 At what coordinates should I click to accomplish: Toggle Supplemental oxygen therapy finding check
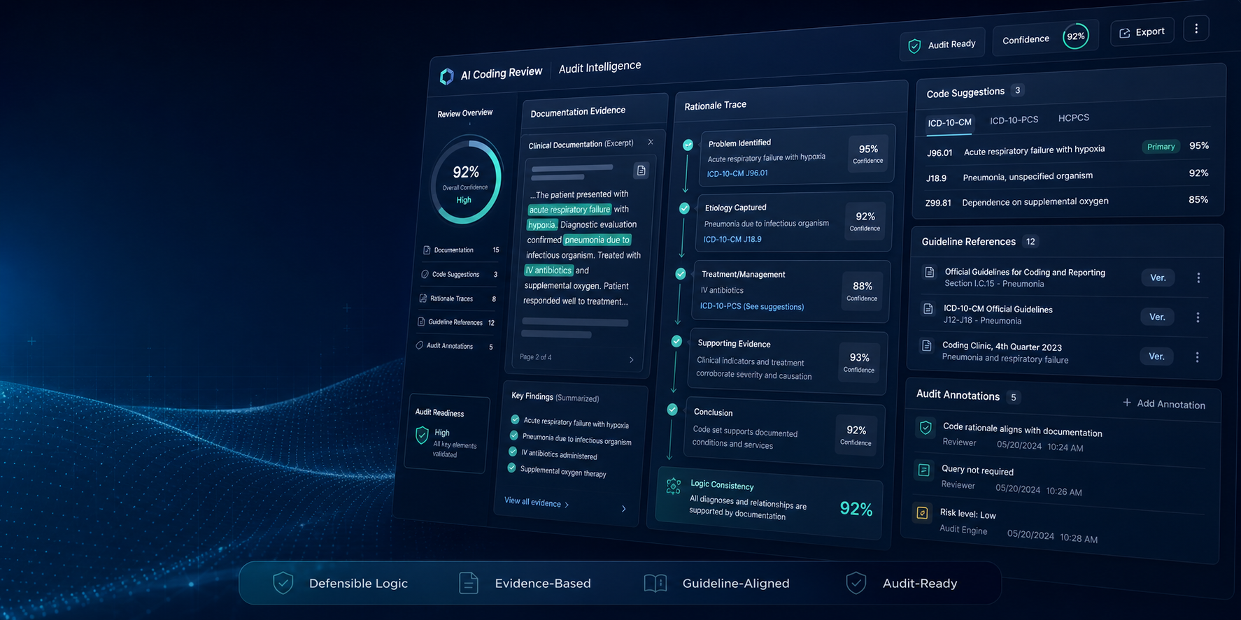point(511,468)
